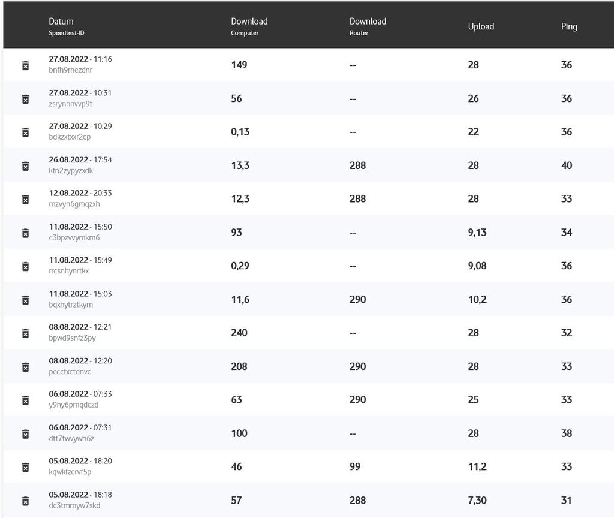The image size is (614, 518).
Task: Delete the 11.08.2022 15:49 test entry
Action: 25,266
